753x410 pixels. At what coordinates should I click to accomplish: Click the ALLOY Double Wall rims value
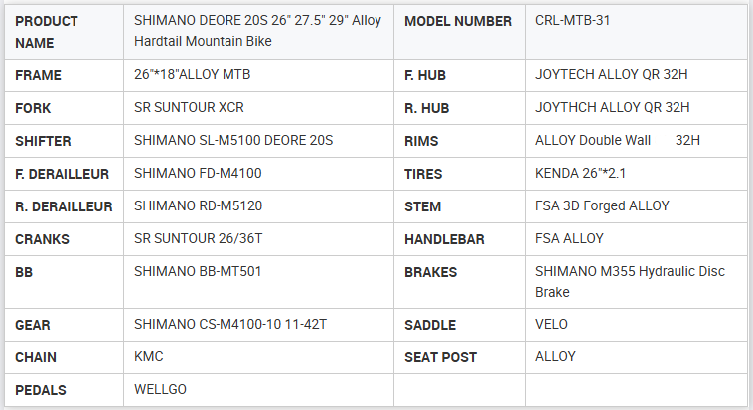click(x=593, y=140)
